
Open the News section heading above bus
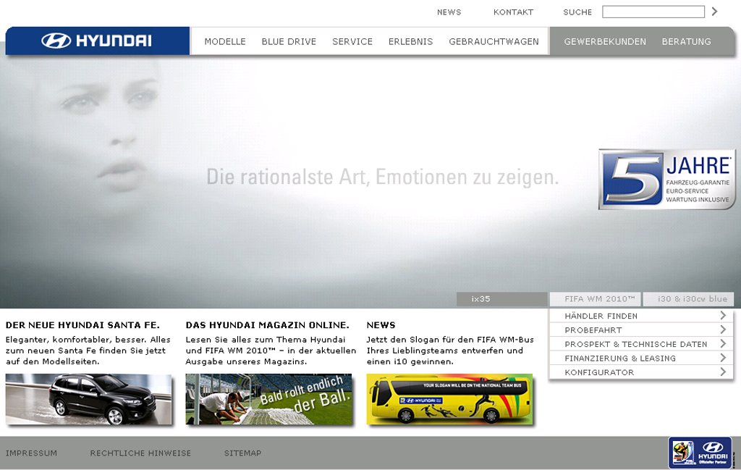[x=381, y=325]
